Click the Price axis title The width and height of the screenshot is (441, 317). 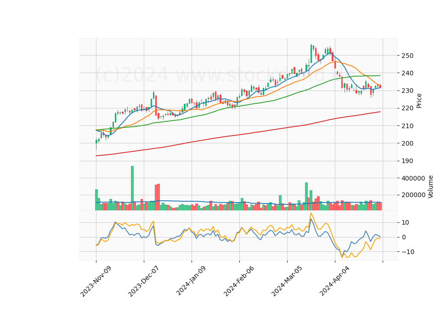[419, 101]
